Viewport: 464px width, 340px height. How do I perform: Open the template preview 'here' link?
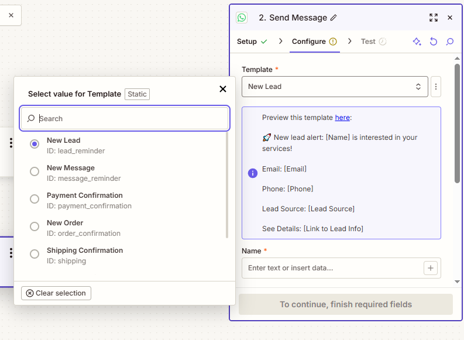[342, 118]
